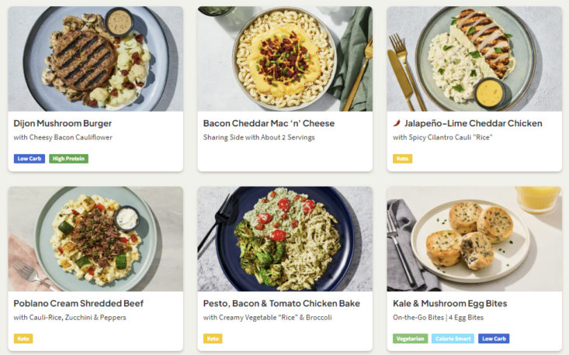Click the Keto tag under Jalapeño-Lime Cheddar Chicken
569x355 pixels.
[x=402, y=159]
